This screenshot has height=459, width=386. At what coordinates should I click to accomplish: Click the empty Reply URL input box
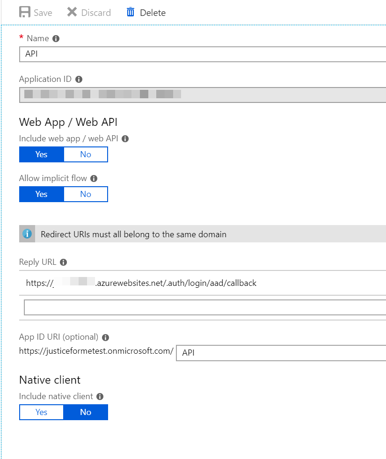[x=204, y=307]
